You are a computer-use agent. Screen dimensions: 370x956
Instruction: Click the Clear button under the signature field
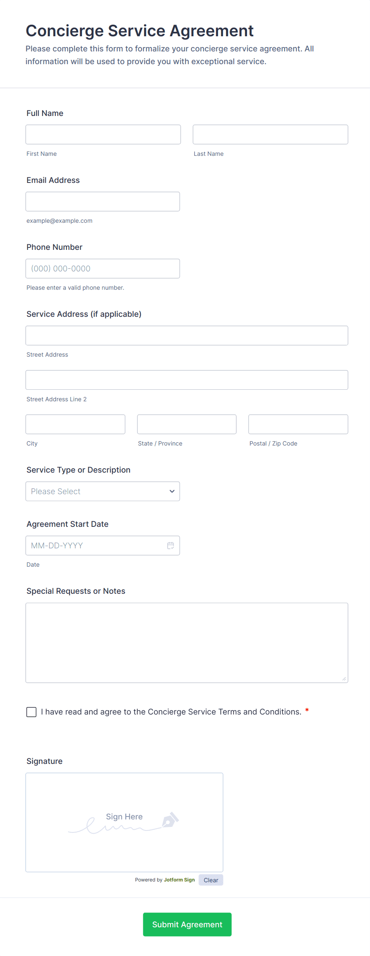click(210, 879)
